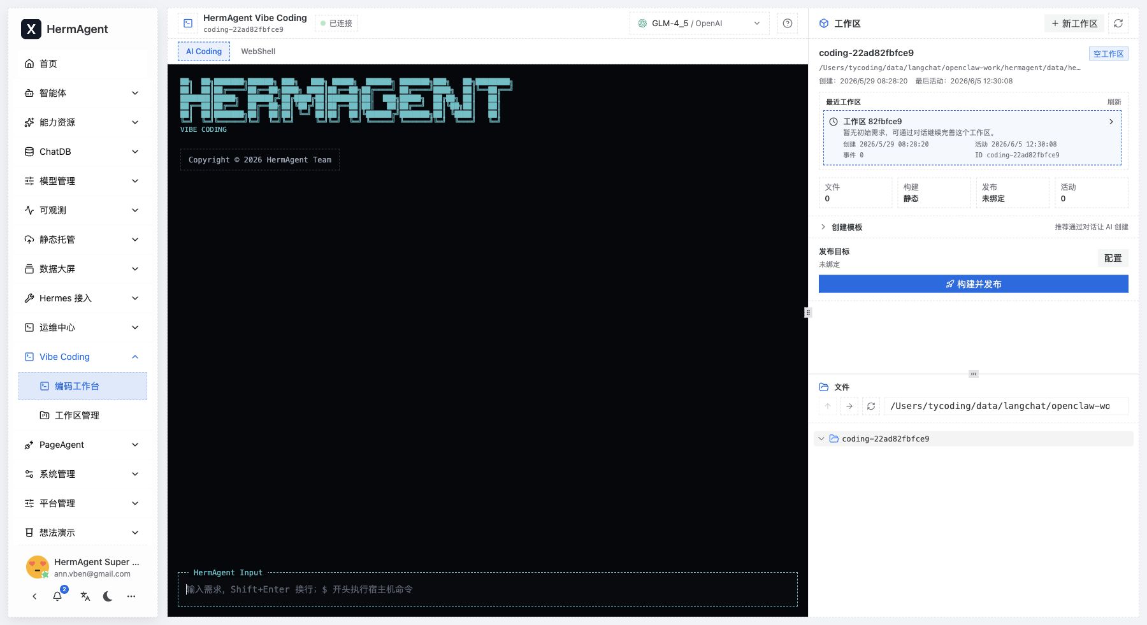Click the 构建并发布 button
Image resolution: width=1147 pixels, height=625 pixels.
coord(974,284)
